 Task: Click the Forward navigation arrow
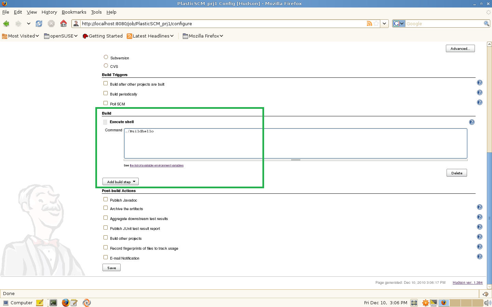pyautogui.click(x=18, y=24)
